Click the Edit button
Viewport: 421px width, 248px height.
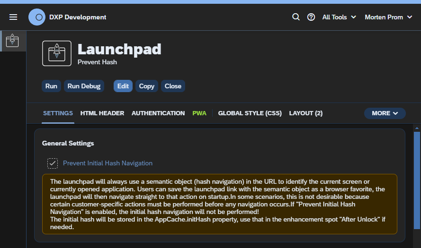[123, 86]
